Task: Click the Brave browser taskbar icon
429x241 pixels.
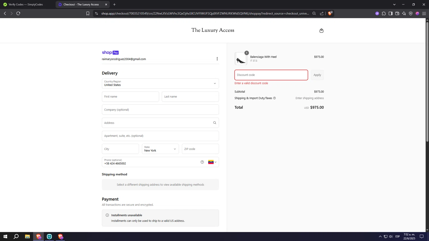Action: pos(39,236)
